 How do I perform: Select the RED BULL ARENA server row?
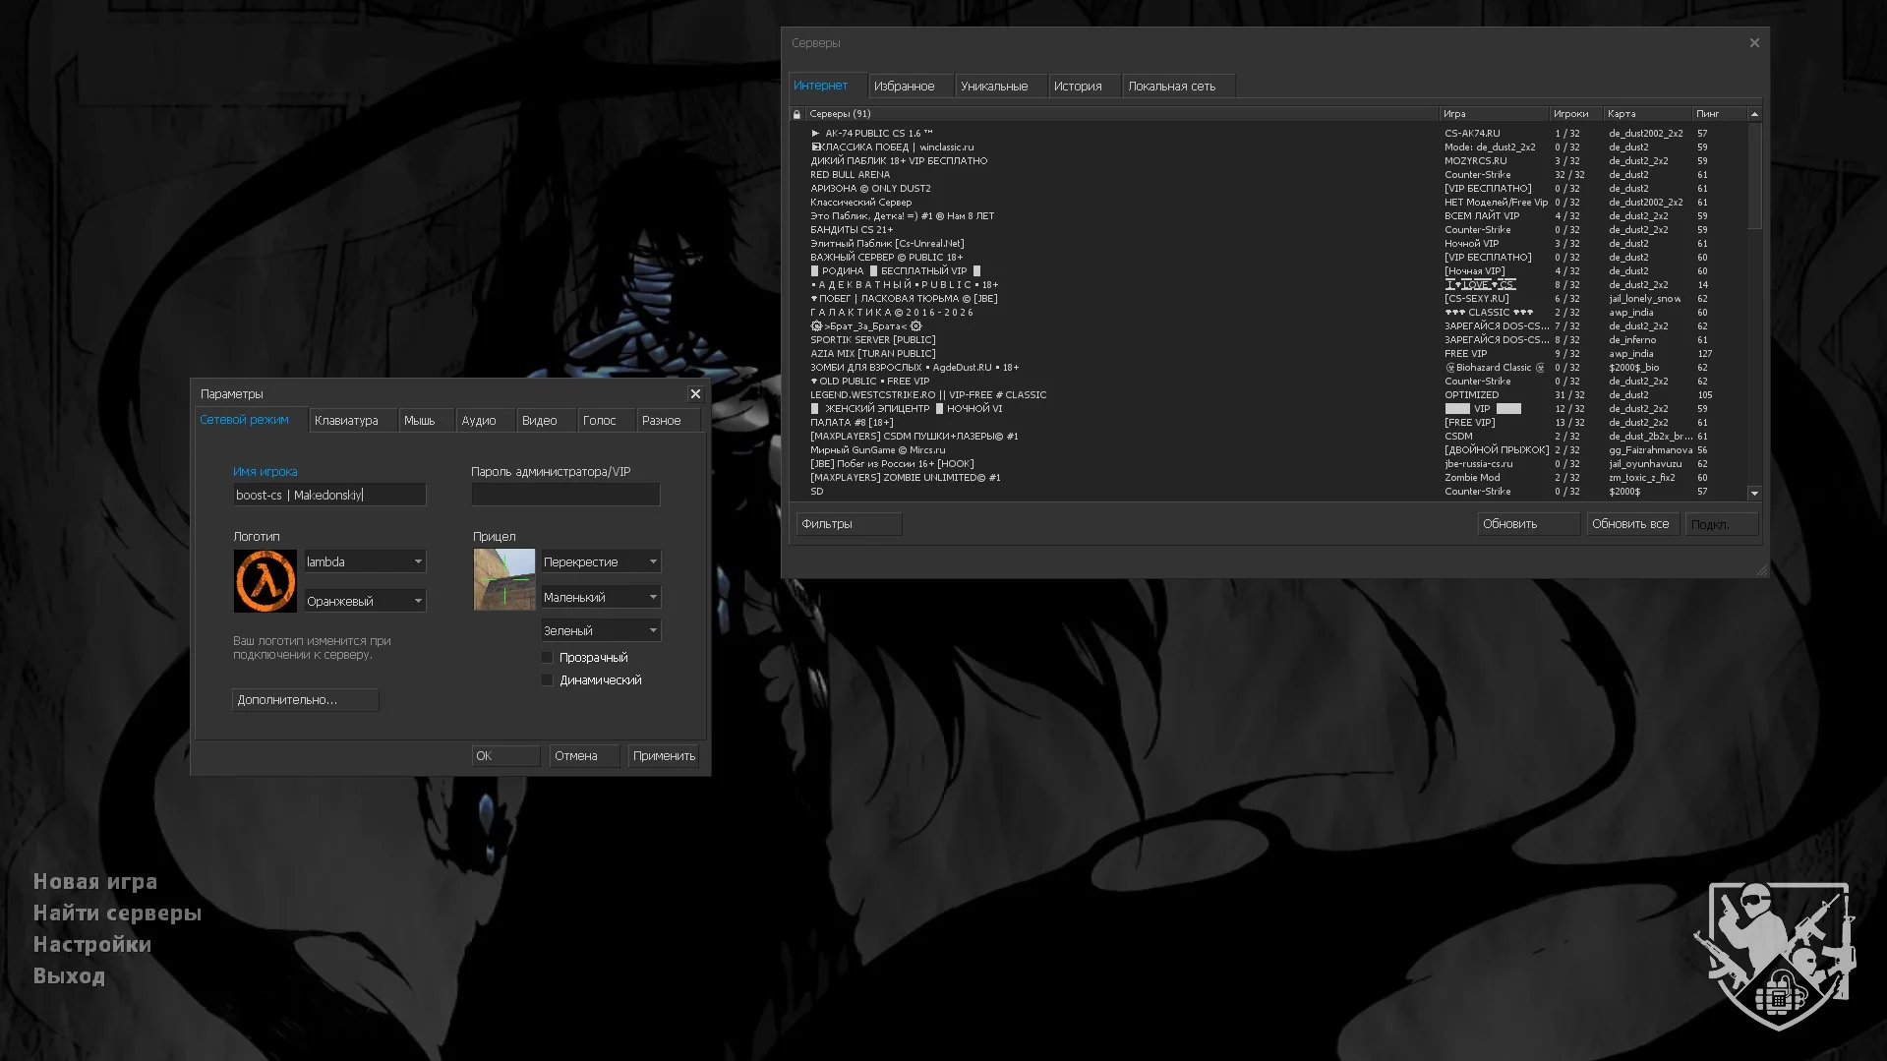850,175
